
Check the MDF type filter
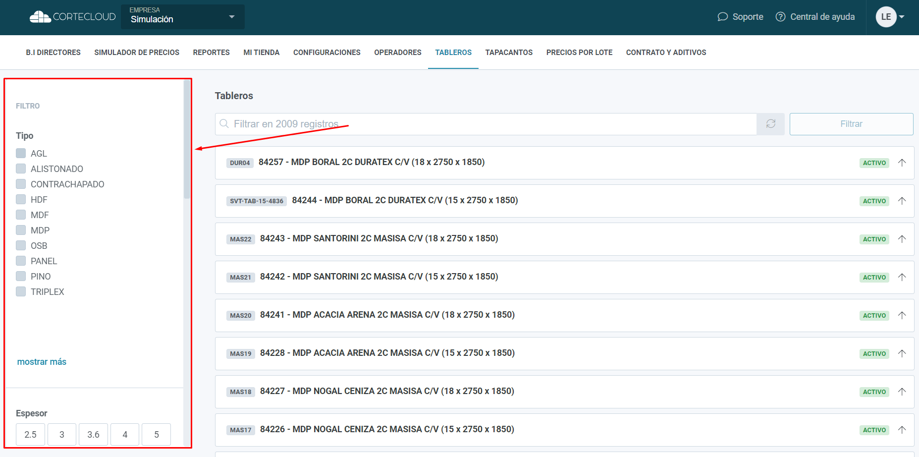[21, 215]
